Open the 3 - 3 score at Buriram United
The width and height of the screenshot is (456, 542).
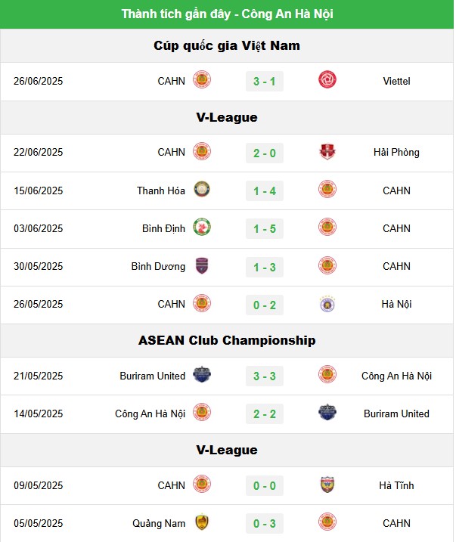tap(265, 376)
